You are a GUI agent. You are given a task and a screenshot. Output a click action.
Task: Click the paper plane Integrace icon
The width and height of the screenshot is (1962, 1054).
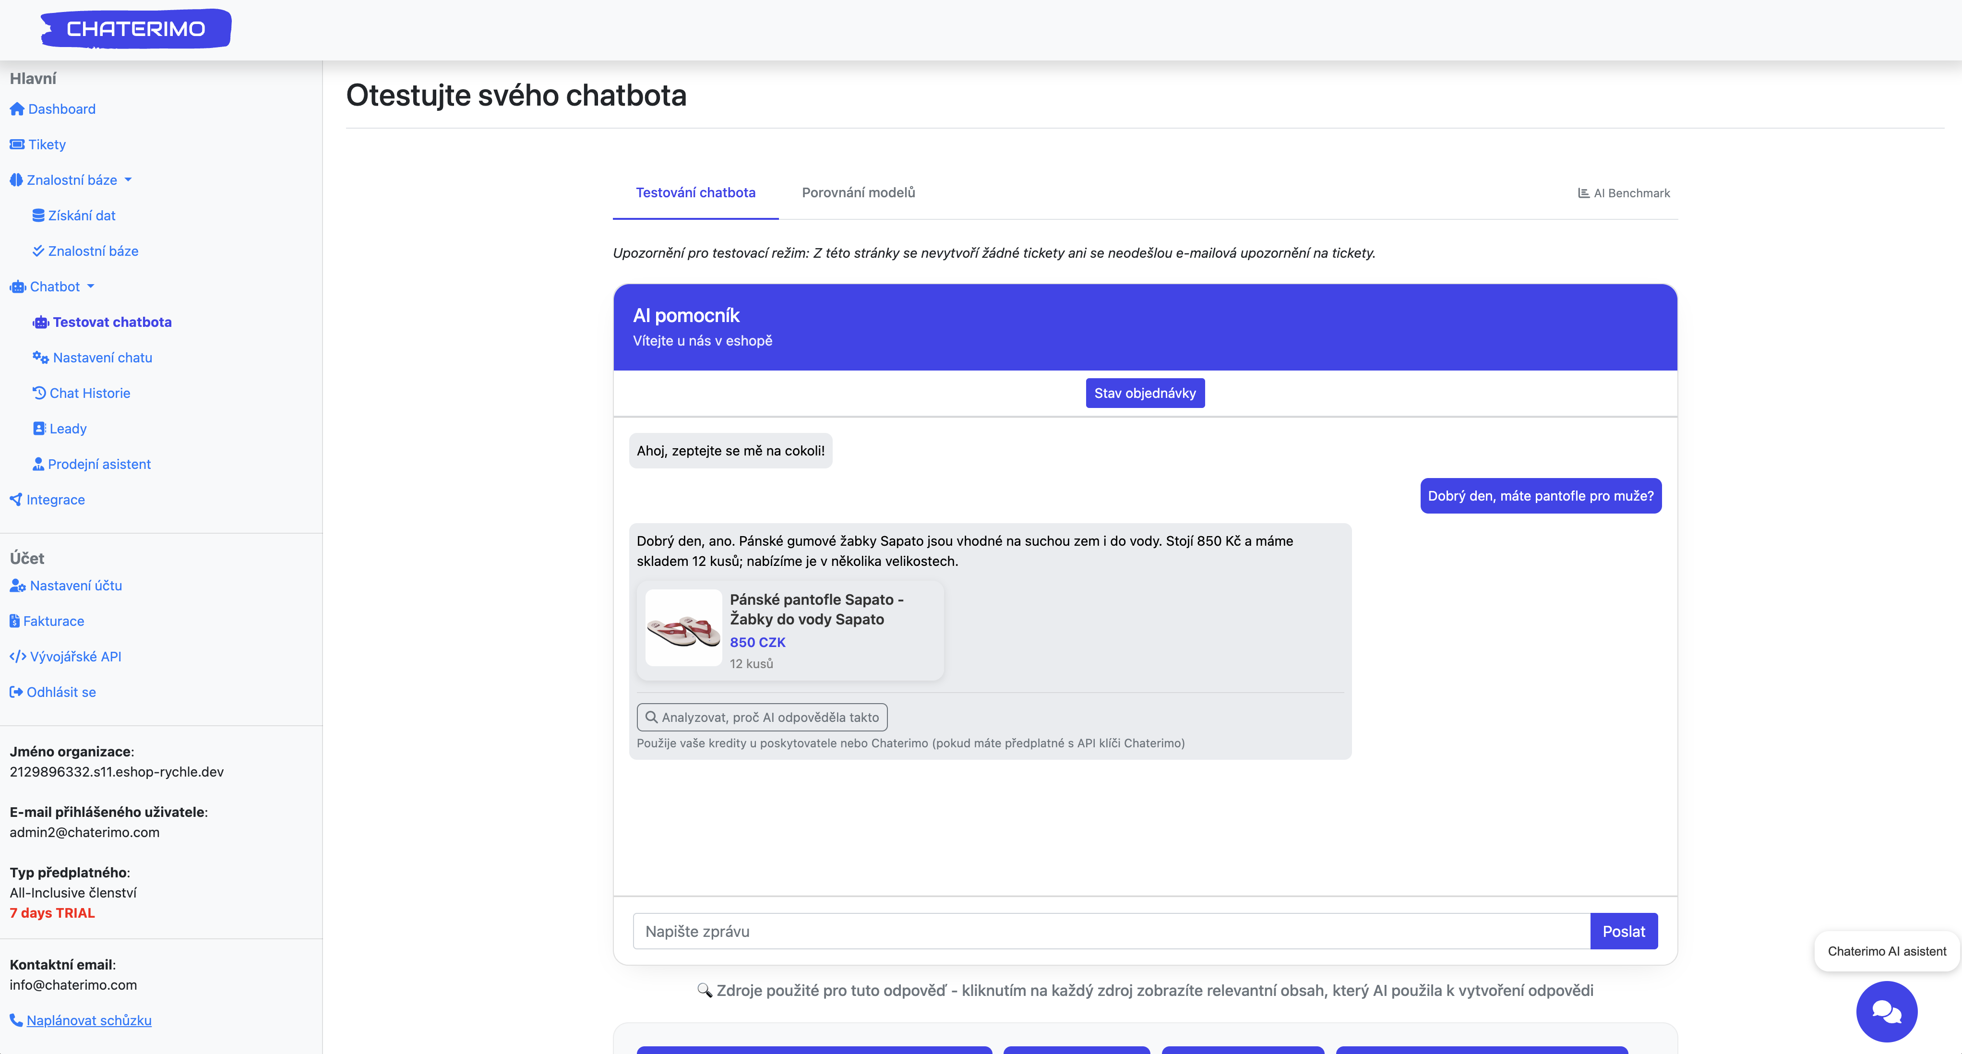pos(16,500)
